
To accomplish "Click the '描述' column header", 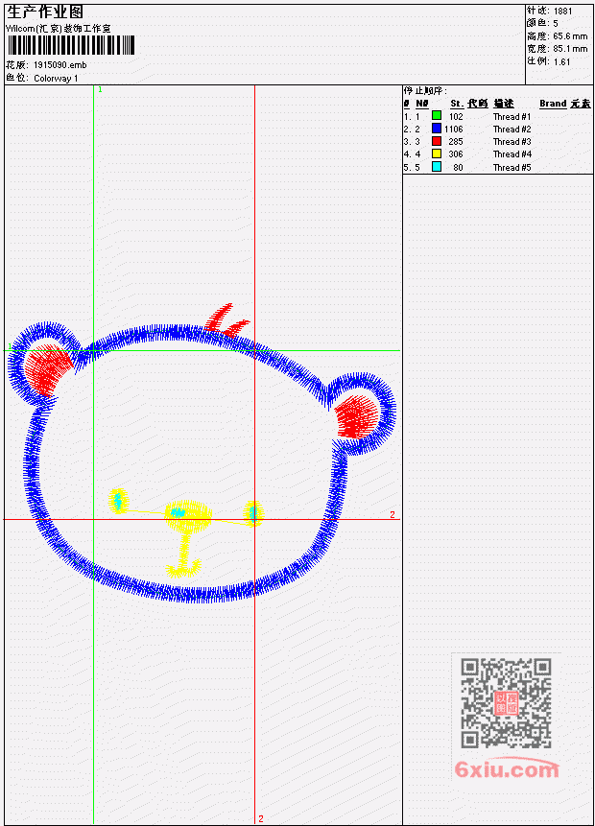I will (503, 104).
